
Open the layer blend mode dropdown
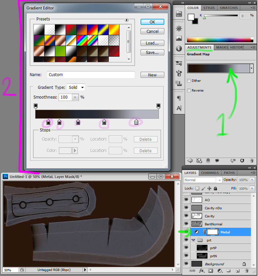click(203, 180)
